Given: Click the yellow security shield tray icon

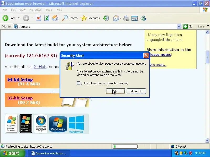Looking at the screenshot, I should (181, 153).
